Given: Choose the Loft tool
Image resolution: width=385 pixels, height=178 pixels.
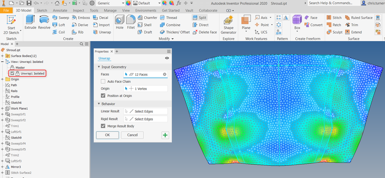Looking at the screenshot, I should [x=59, y=25].
